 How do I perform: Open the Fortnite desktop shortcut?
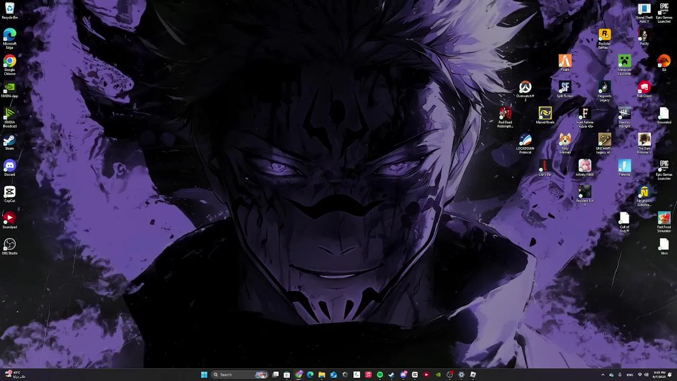point(625,168)
